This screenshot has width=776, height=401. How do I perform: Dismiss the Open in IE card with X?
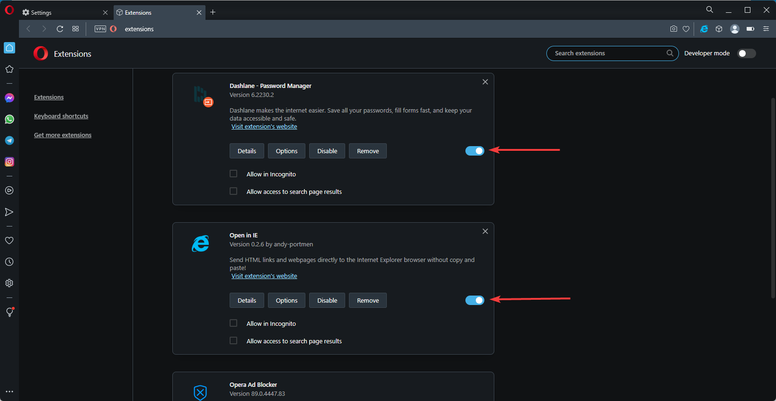(x=485, y=231)
